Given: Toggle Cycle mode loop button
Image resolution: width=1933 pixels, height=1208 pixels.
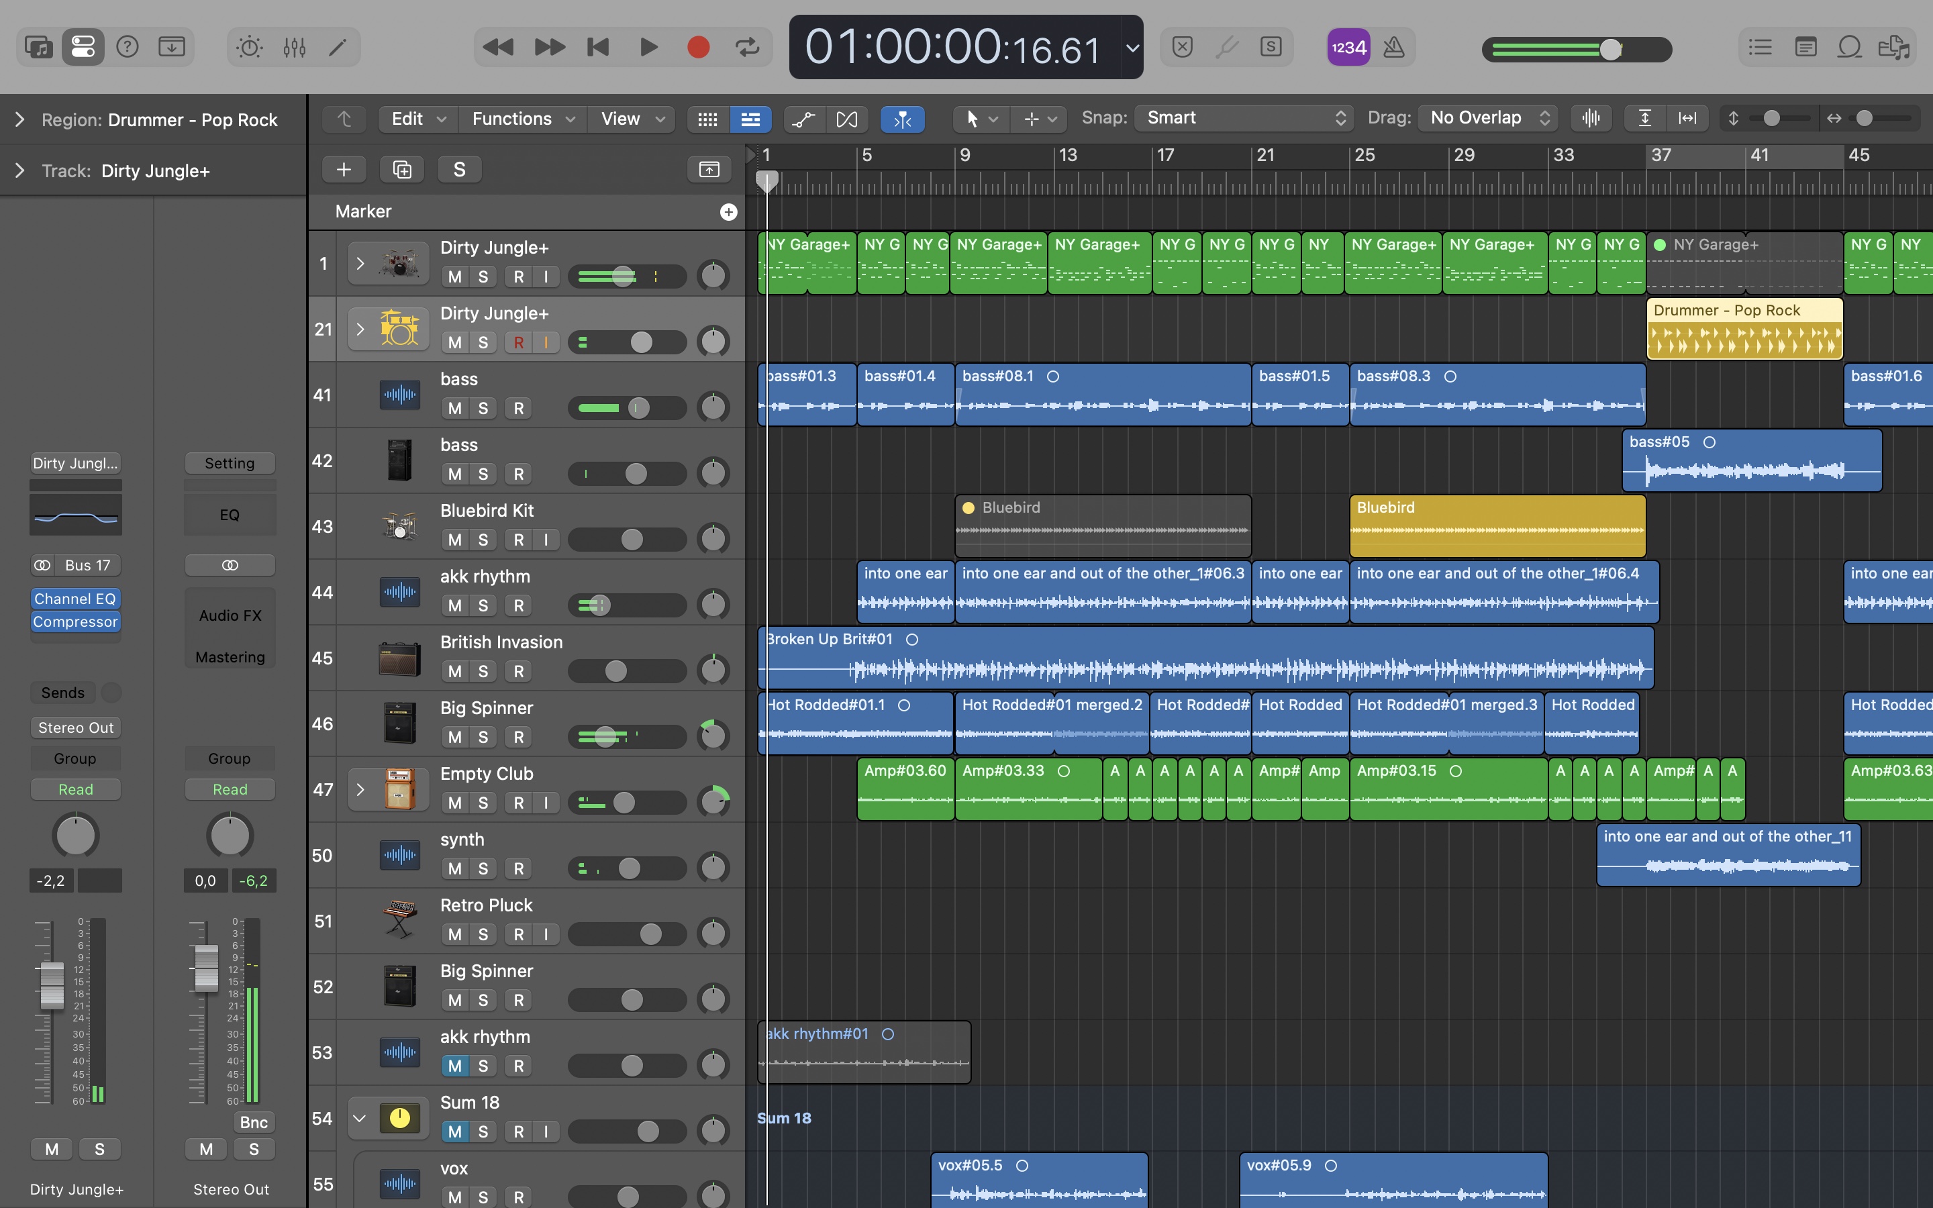Looking at the screenshot, I should point(747,48).
